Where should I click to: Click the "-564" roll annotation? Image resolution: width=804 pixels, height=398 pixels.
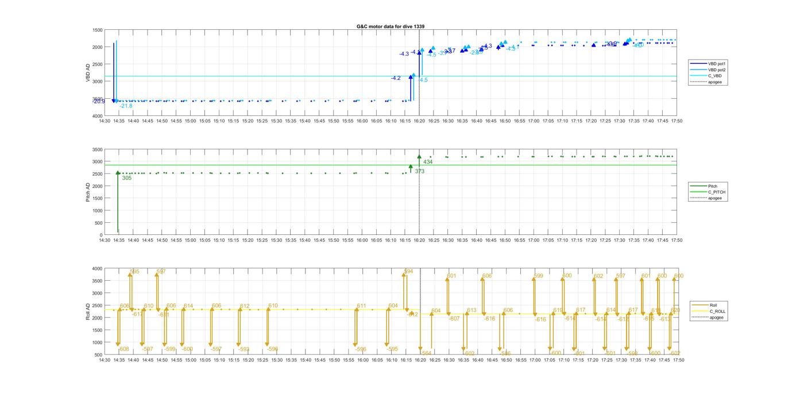[x=426, y=353]
